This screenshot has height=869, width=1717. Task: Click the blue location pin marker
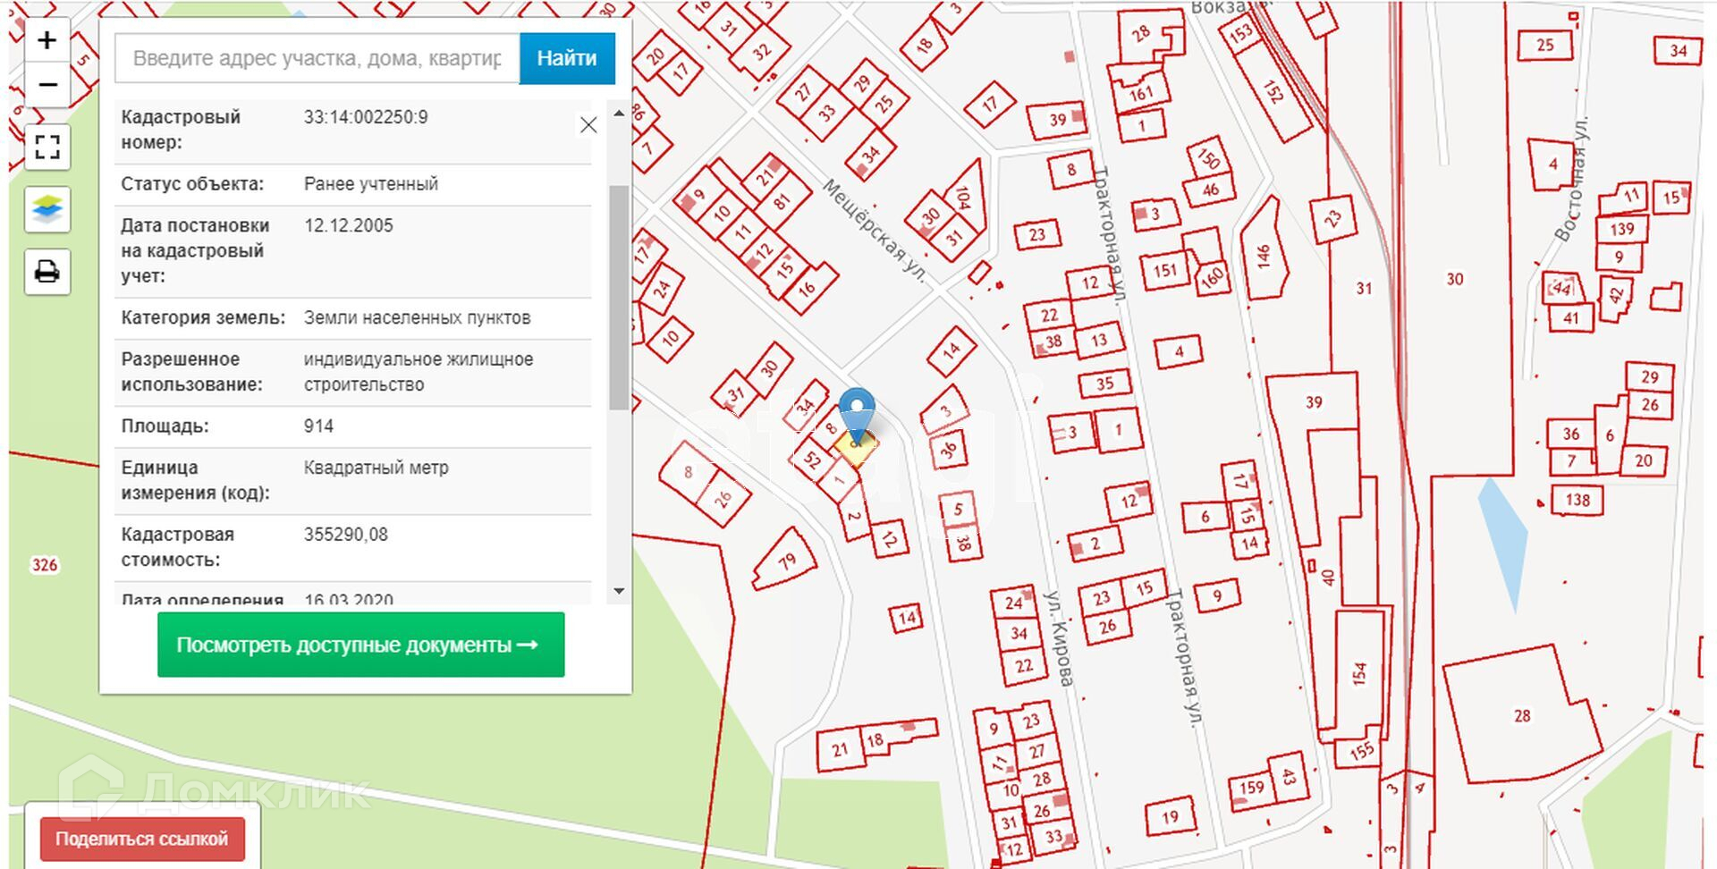click(857, 413)
